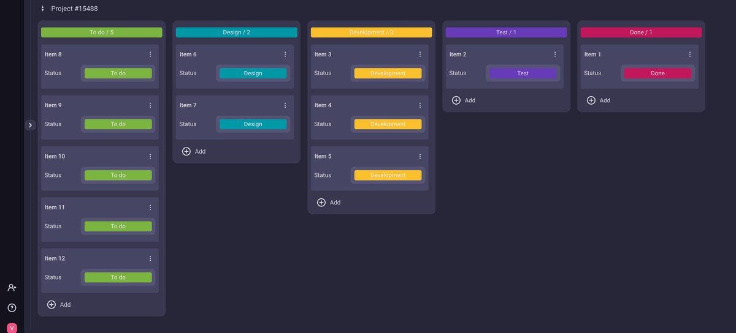The height and width of the screenshot is (333, 736).
Task: Open the three-dot menu for Item 6
Action: tap(285, 54)
